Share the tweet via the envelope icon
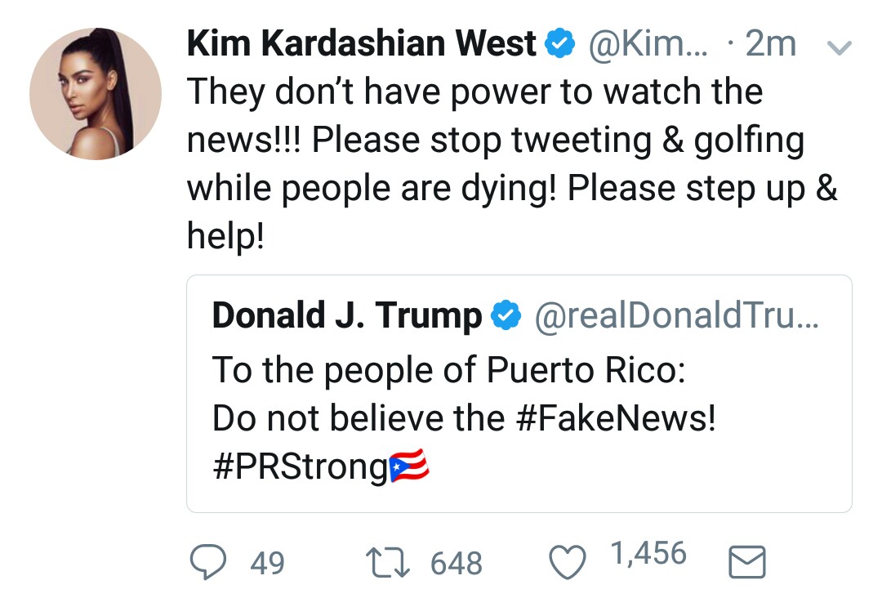Screen dimensions: 882x607 coord(746,563)
